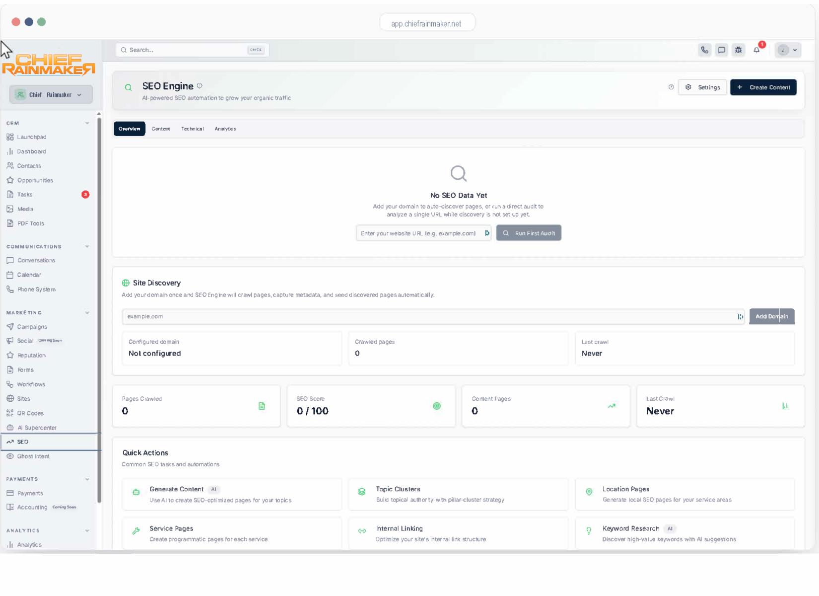Open Phone System in the sidebar
The height and width of the screenshot is (596, 819).
click(x=36, y=289)
